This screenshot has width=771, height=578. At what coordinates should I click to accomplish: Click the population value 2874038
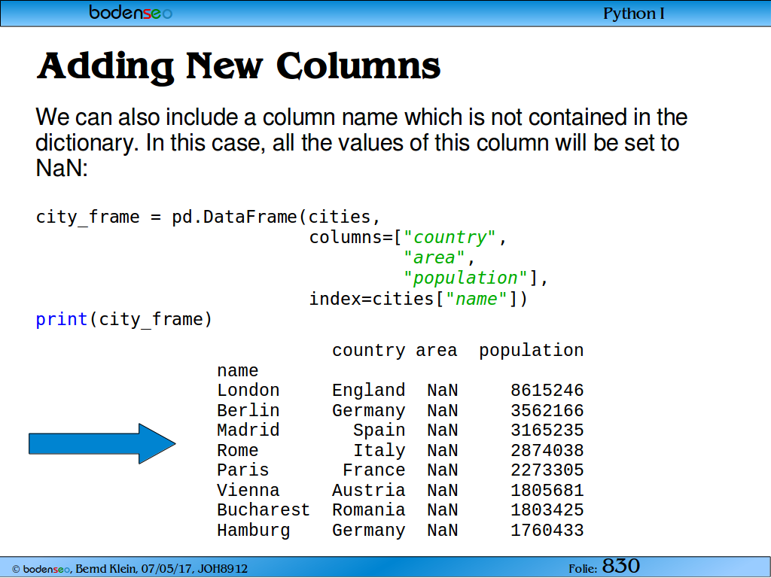(x=547, y=450)
